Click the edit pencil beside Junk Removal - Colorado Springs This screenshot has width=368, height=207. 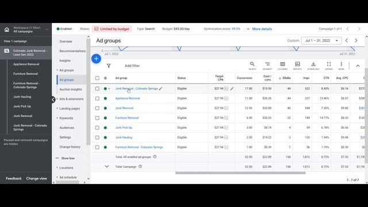(160, 89)
